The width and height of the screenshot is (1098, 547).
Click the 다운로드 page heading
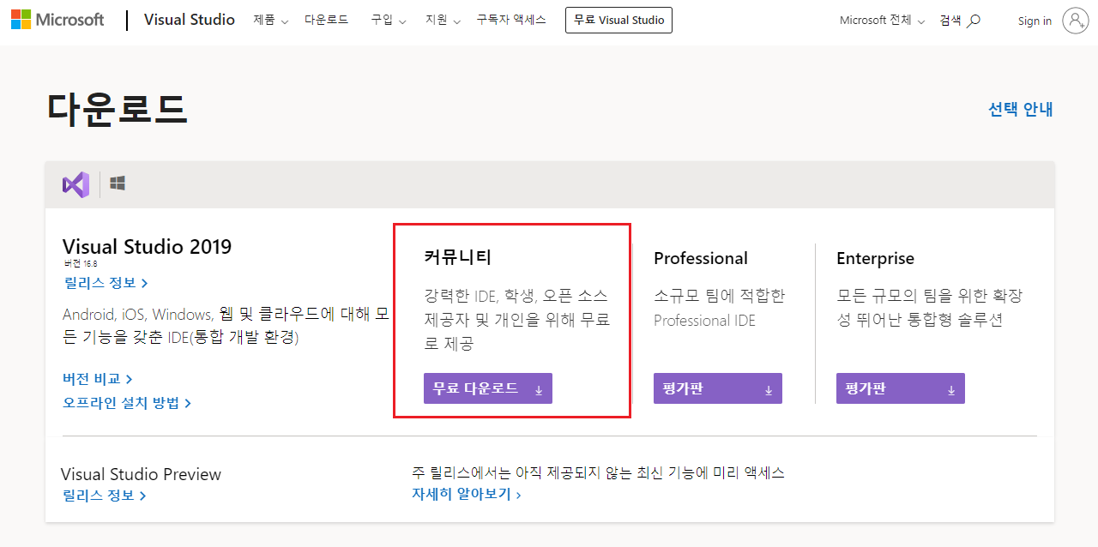click(x=118, y=109)
